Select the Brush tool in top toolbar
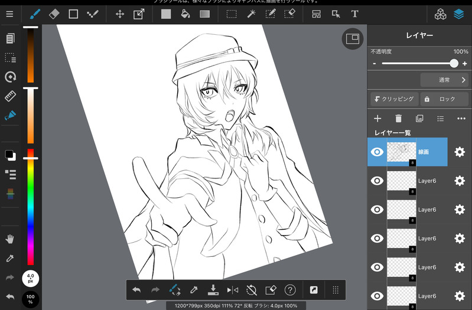Image resolution: width=472 pixels, height=310 pixels. pos(35,14)
